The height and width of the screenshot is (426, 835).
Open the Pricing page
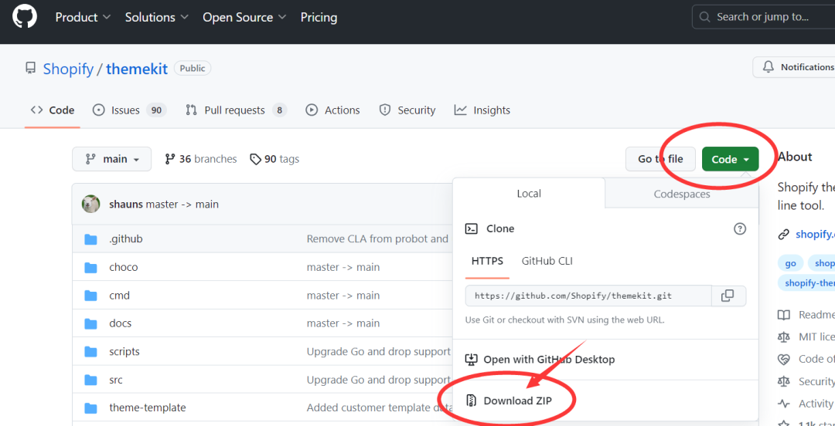pos(319,17)
